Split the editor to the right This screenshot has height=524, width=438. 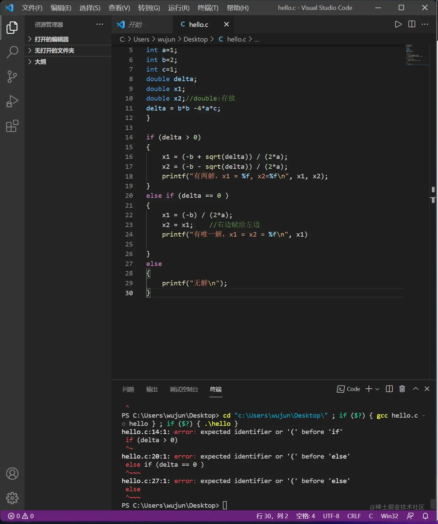(x=412, y=24)
